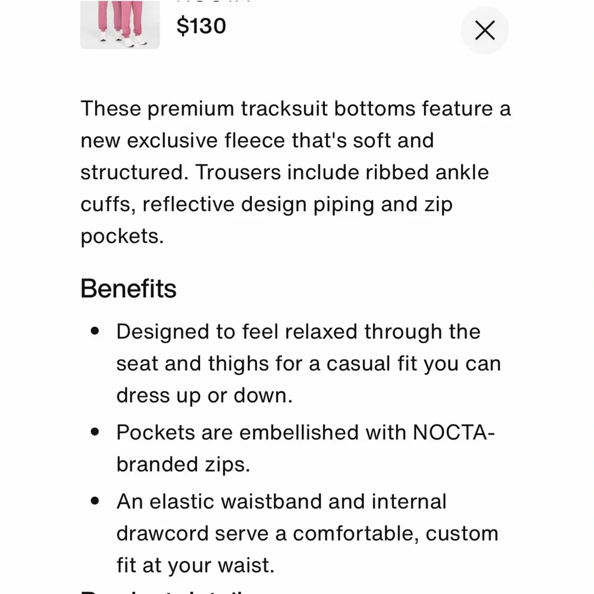Click the Benefits section heading
The image size is (594, 594).
coord(128,289)
